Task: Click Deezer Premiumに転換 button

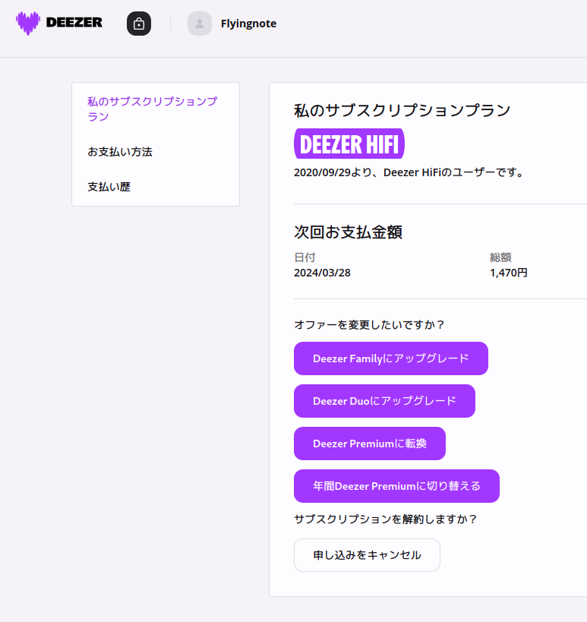Action: pos(370,444)
